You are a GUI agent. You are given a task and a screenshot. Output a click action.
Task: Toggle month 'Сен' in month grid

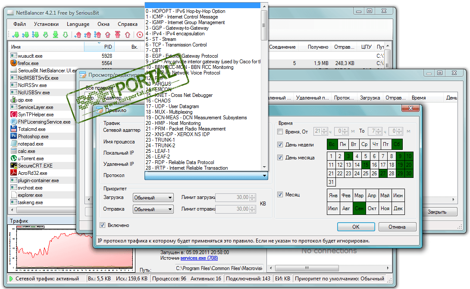359,208
